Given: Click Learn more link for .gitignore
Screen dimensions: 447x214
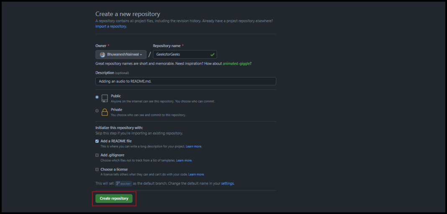Looking at the screenshot, I should coord(184,161).
